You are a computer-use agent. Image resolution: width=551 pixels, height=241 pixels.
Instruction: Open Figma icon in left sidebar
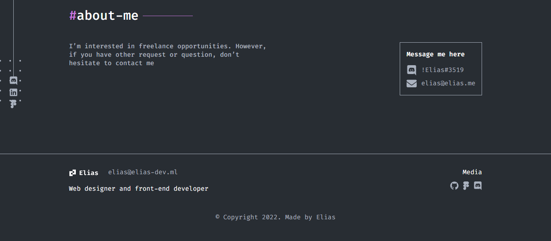click(13, 104)
